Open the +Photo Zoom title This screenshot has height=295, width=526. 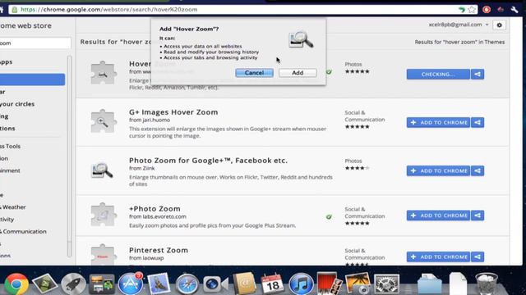pyautogui.click(x=155, y=209)
